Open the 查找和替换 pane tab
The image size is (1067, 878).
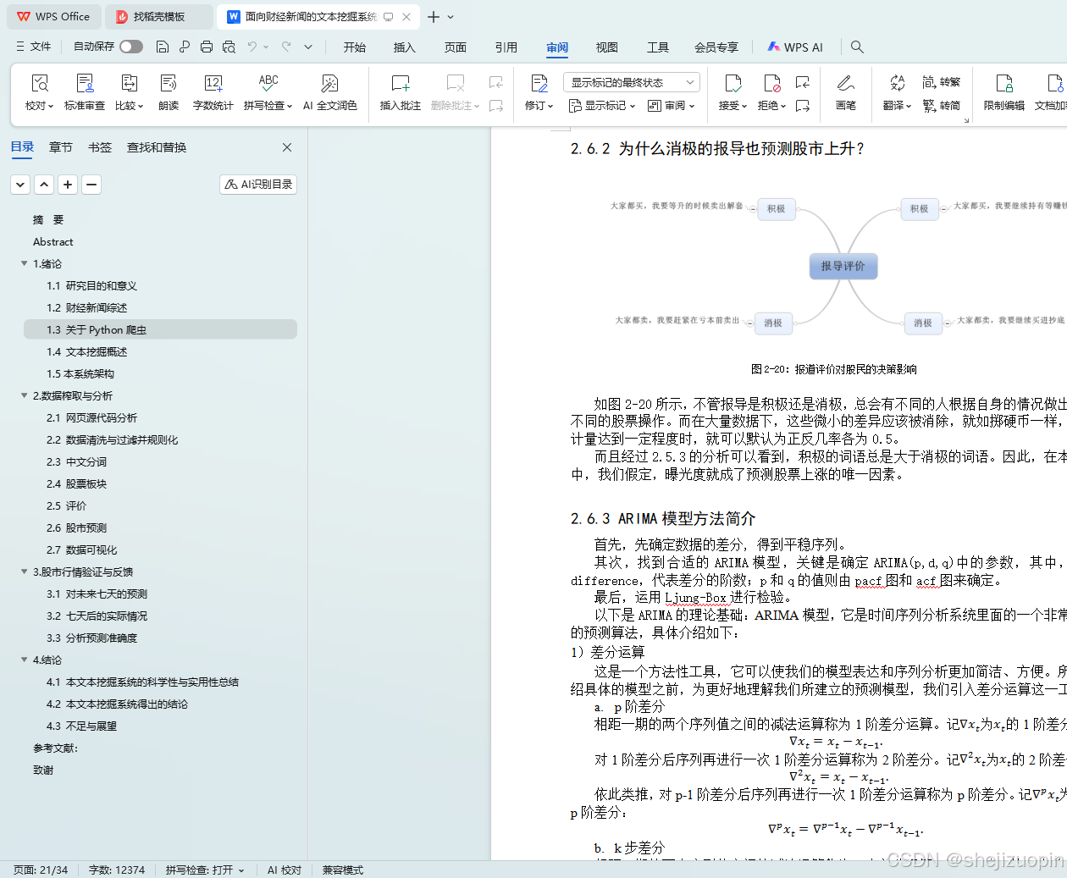[157, 147]
